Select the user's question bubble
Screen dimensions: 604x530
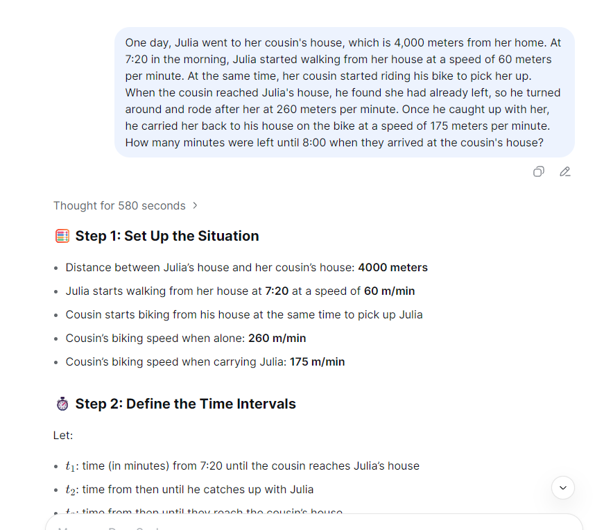point(345,92)
